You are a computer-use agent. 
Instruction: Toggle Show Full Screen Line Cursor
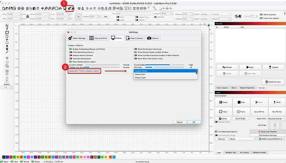[136, 49]
